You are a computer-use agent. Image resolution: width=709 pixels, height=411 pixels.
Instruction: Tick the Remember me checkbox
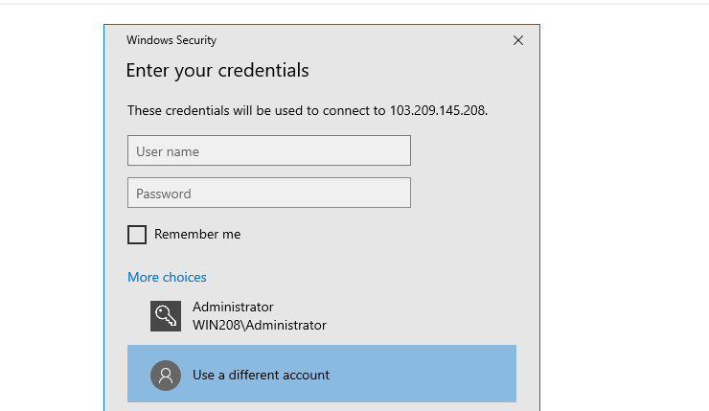[137, 235]
